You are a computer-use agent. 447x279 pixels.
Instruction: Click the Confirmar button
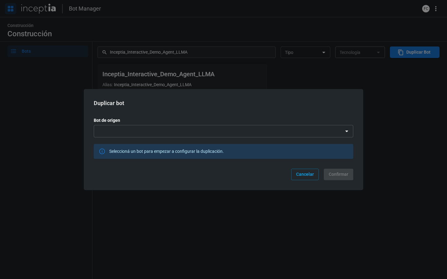pyautogui.click(x=338, y=174)
